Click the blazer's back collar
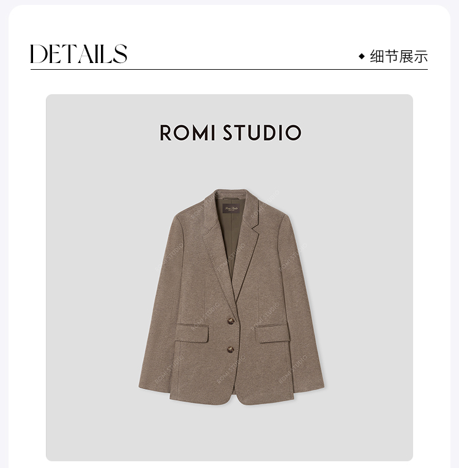 (x=231, y=194)
